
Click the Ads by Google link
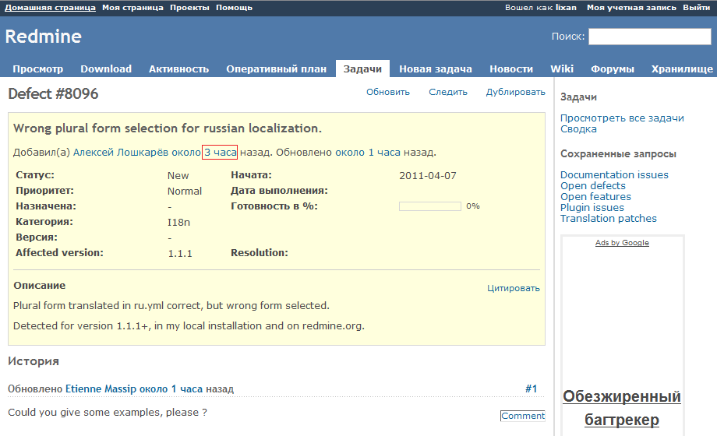point(622,243)
